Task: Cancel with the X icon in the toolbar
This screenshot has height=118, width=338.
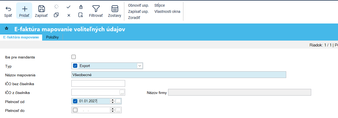Action: 69,15
